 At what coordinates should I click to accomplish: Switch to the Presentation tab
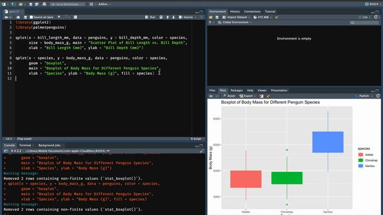279,90
